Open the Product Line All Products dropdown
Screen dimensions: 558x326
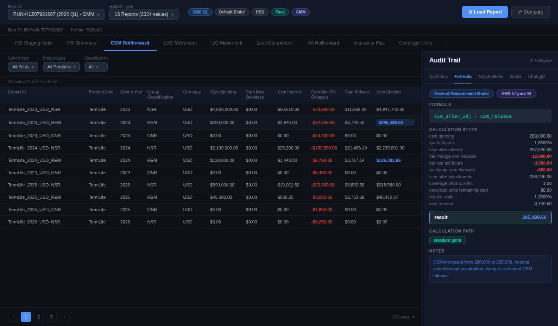tap(61, 67)
